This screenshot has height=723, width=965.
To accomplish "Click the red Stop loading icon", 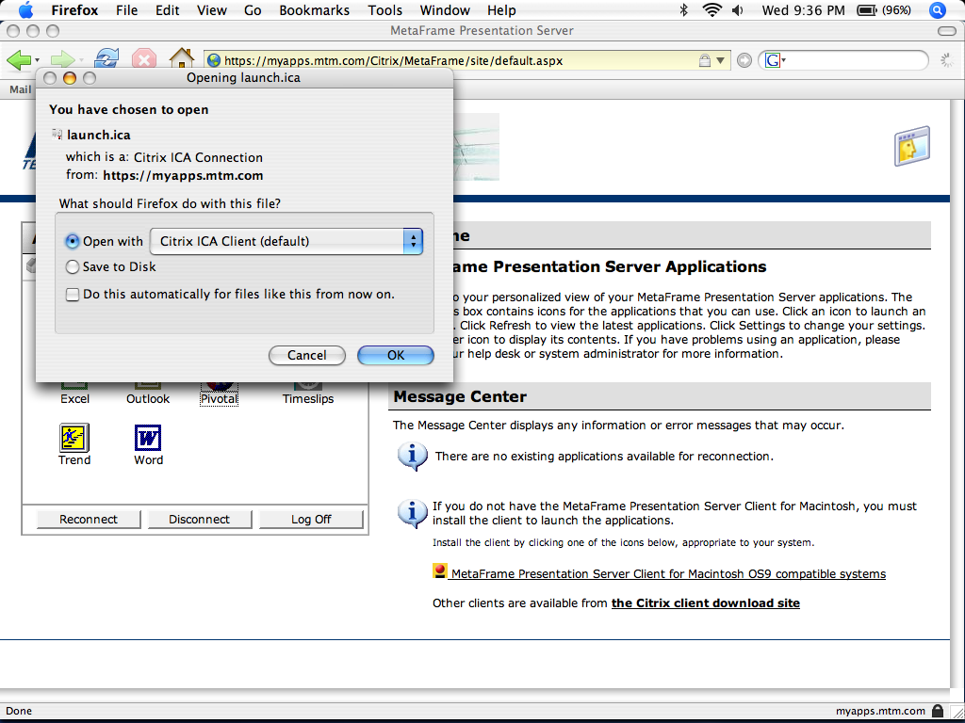I will 144,60.
